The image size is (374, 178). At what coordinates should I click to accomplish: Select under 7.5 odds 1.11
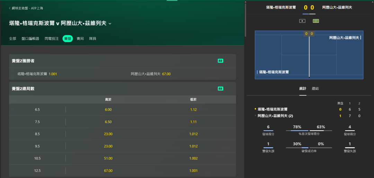(x=193, y=122)
